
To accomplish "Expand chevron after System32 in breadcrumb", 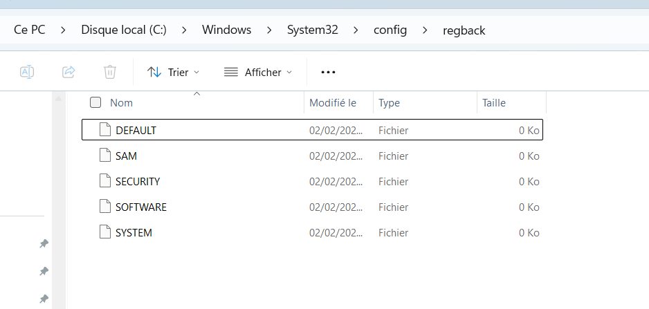I will (356, 30).
